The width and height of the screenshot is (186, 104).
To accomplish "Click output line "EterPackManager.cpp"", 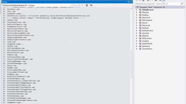I will [17, 64].
